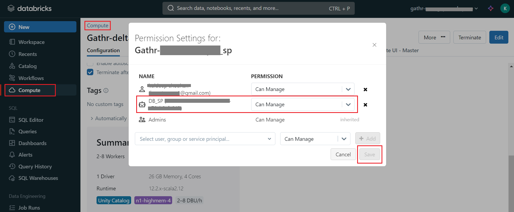Click the Workflows sidebar icon
Viewport: 514px width, 212px height.
click(12, 78)
